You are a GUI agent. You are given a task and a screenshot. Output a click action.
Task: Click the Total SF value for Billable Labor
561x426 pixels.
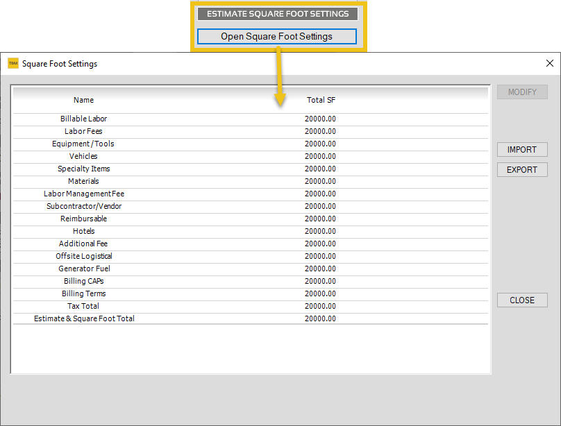[320, 119]
